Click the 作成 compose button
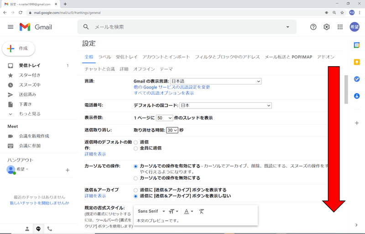 tap(18, 48)
